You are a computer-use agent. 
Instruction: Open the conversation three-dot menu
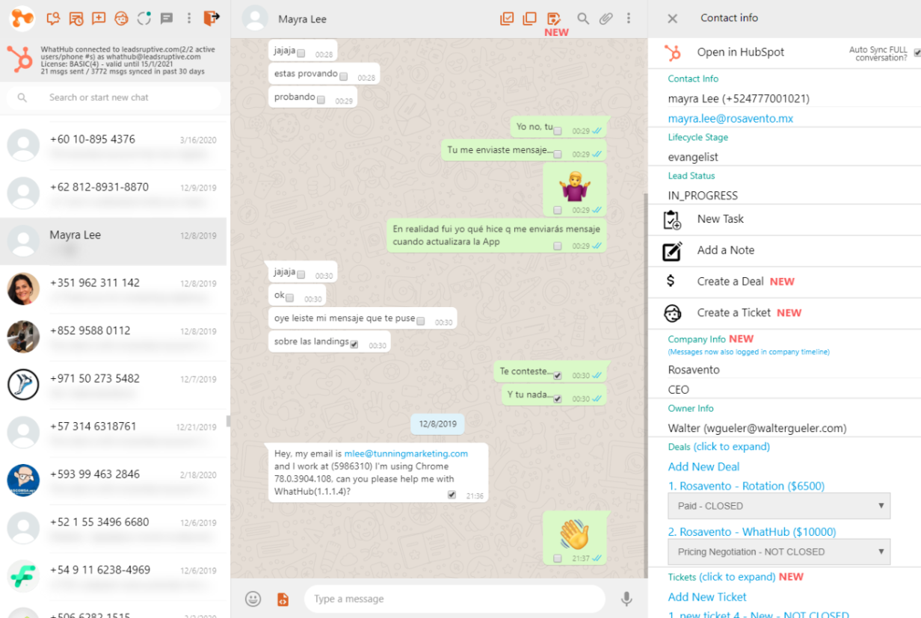point(629,19)
